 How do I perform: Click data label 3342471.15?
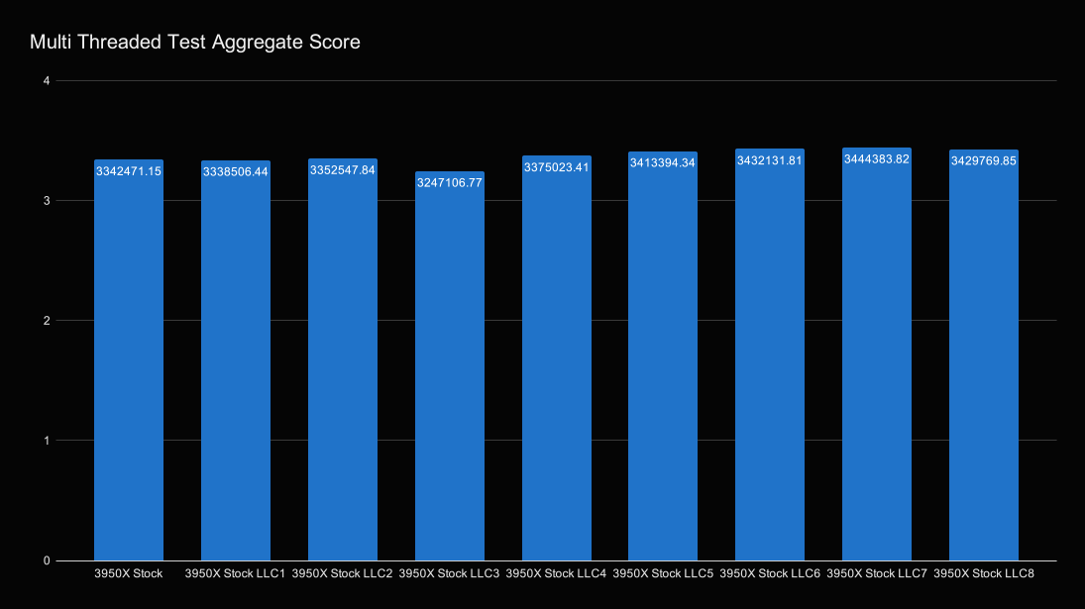point(129,171)
